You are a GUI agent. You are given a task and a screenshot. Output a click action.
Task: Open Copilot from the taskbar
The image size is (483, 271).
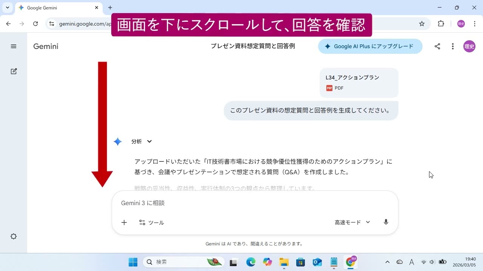pos(268,262)
